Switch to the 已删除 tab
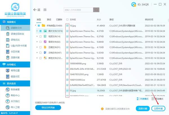 [x=59, y=19]
